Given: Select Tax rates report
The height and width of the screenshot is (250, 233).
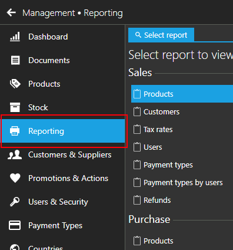Looking at the screenshot, I should [182, 129].
